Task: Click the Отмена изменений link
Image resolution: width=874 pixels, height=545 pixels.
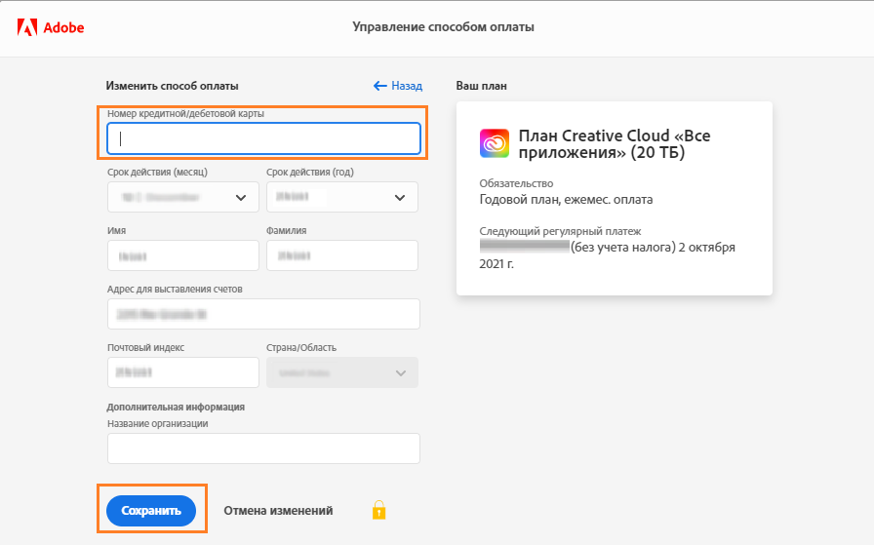Action: 278,510
